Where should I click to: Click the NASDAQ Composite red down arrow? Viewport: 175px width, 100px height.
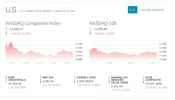(7, 31)
